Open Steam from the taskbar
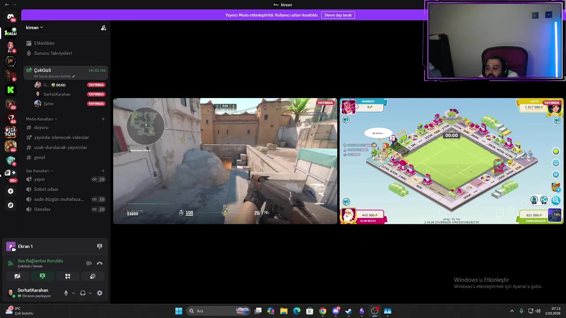The image size is (566, 318). (x=348, y=311)
